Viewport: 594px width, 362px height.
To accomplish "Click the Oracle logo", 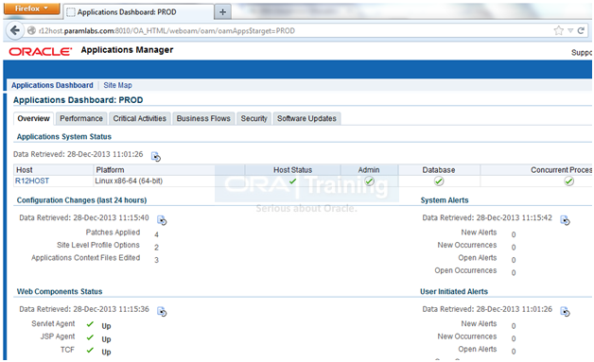I will 41,51.
